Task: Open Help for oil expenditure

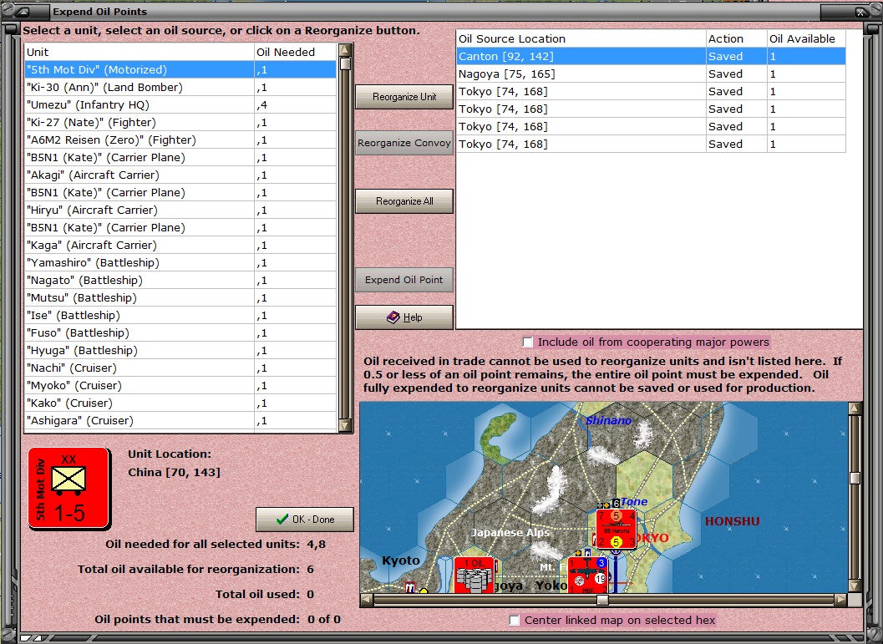Action: tap(404, 317)
